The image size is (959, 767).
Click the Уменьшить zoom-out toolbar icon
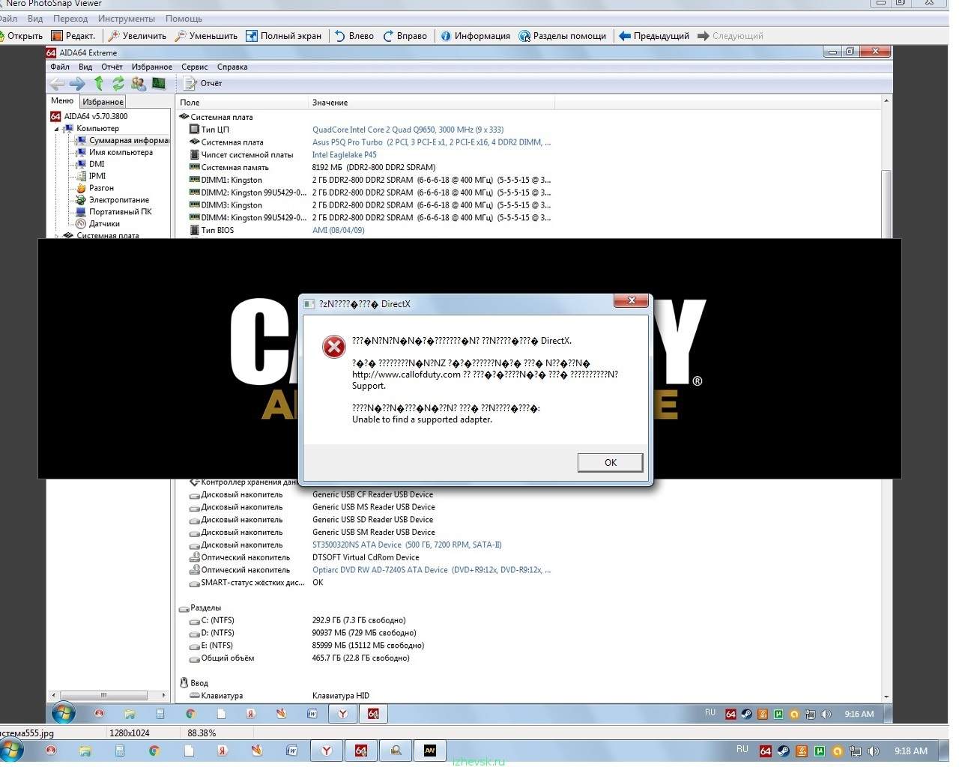tap(206, 36)
